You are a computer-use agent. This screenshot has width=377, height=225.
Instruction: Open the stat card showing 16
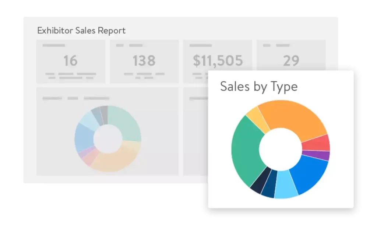(x=71, y=61)
